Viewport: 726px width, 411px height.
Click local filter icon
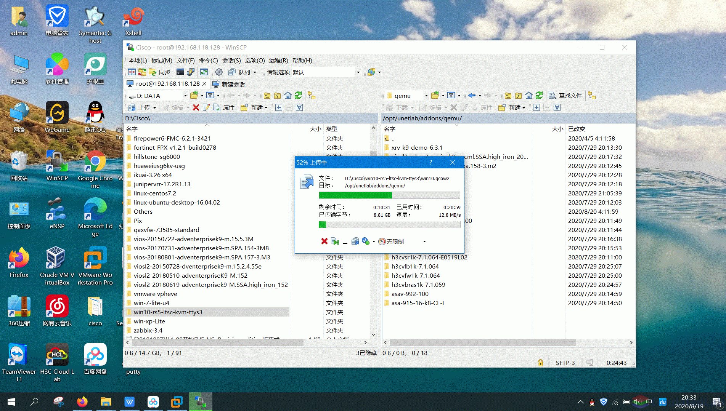coord(210,96)
